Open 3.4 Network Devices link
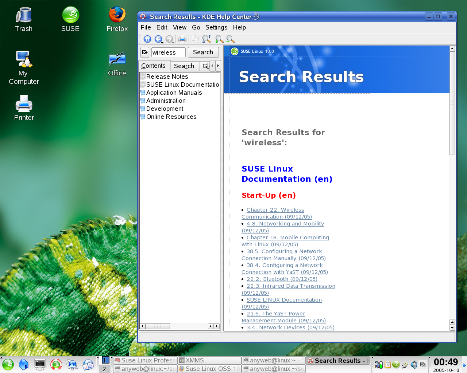The image size is (467, 373). point(290,327)
